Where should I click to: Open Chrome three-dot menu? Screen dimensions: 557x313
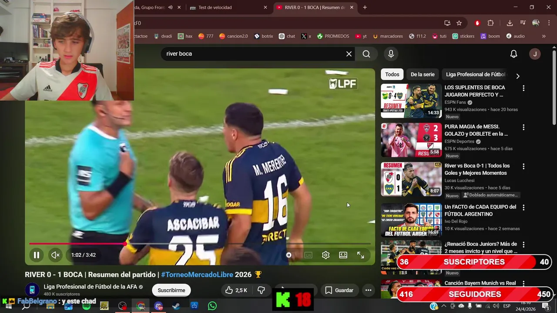pos(549,23)
